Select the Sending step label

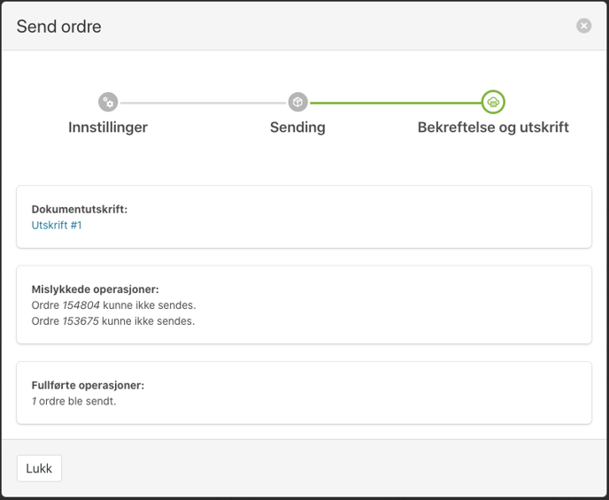pos(298,127)
